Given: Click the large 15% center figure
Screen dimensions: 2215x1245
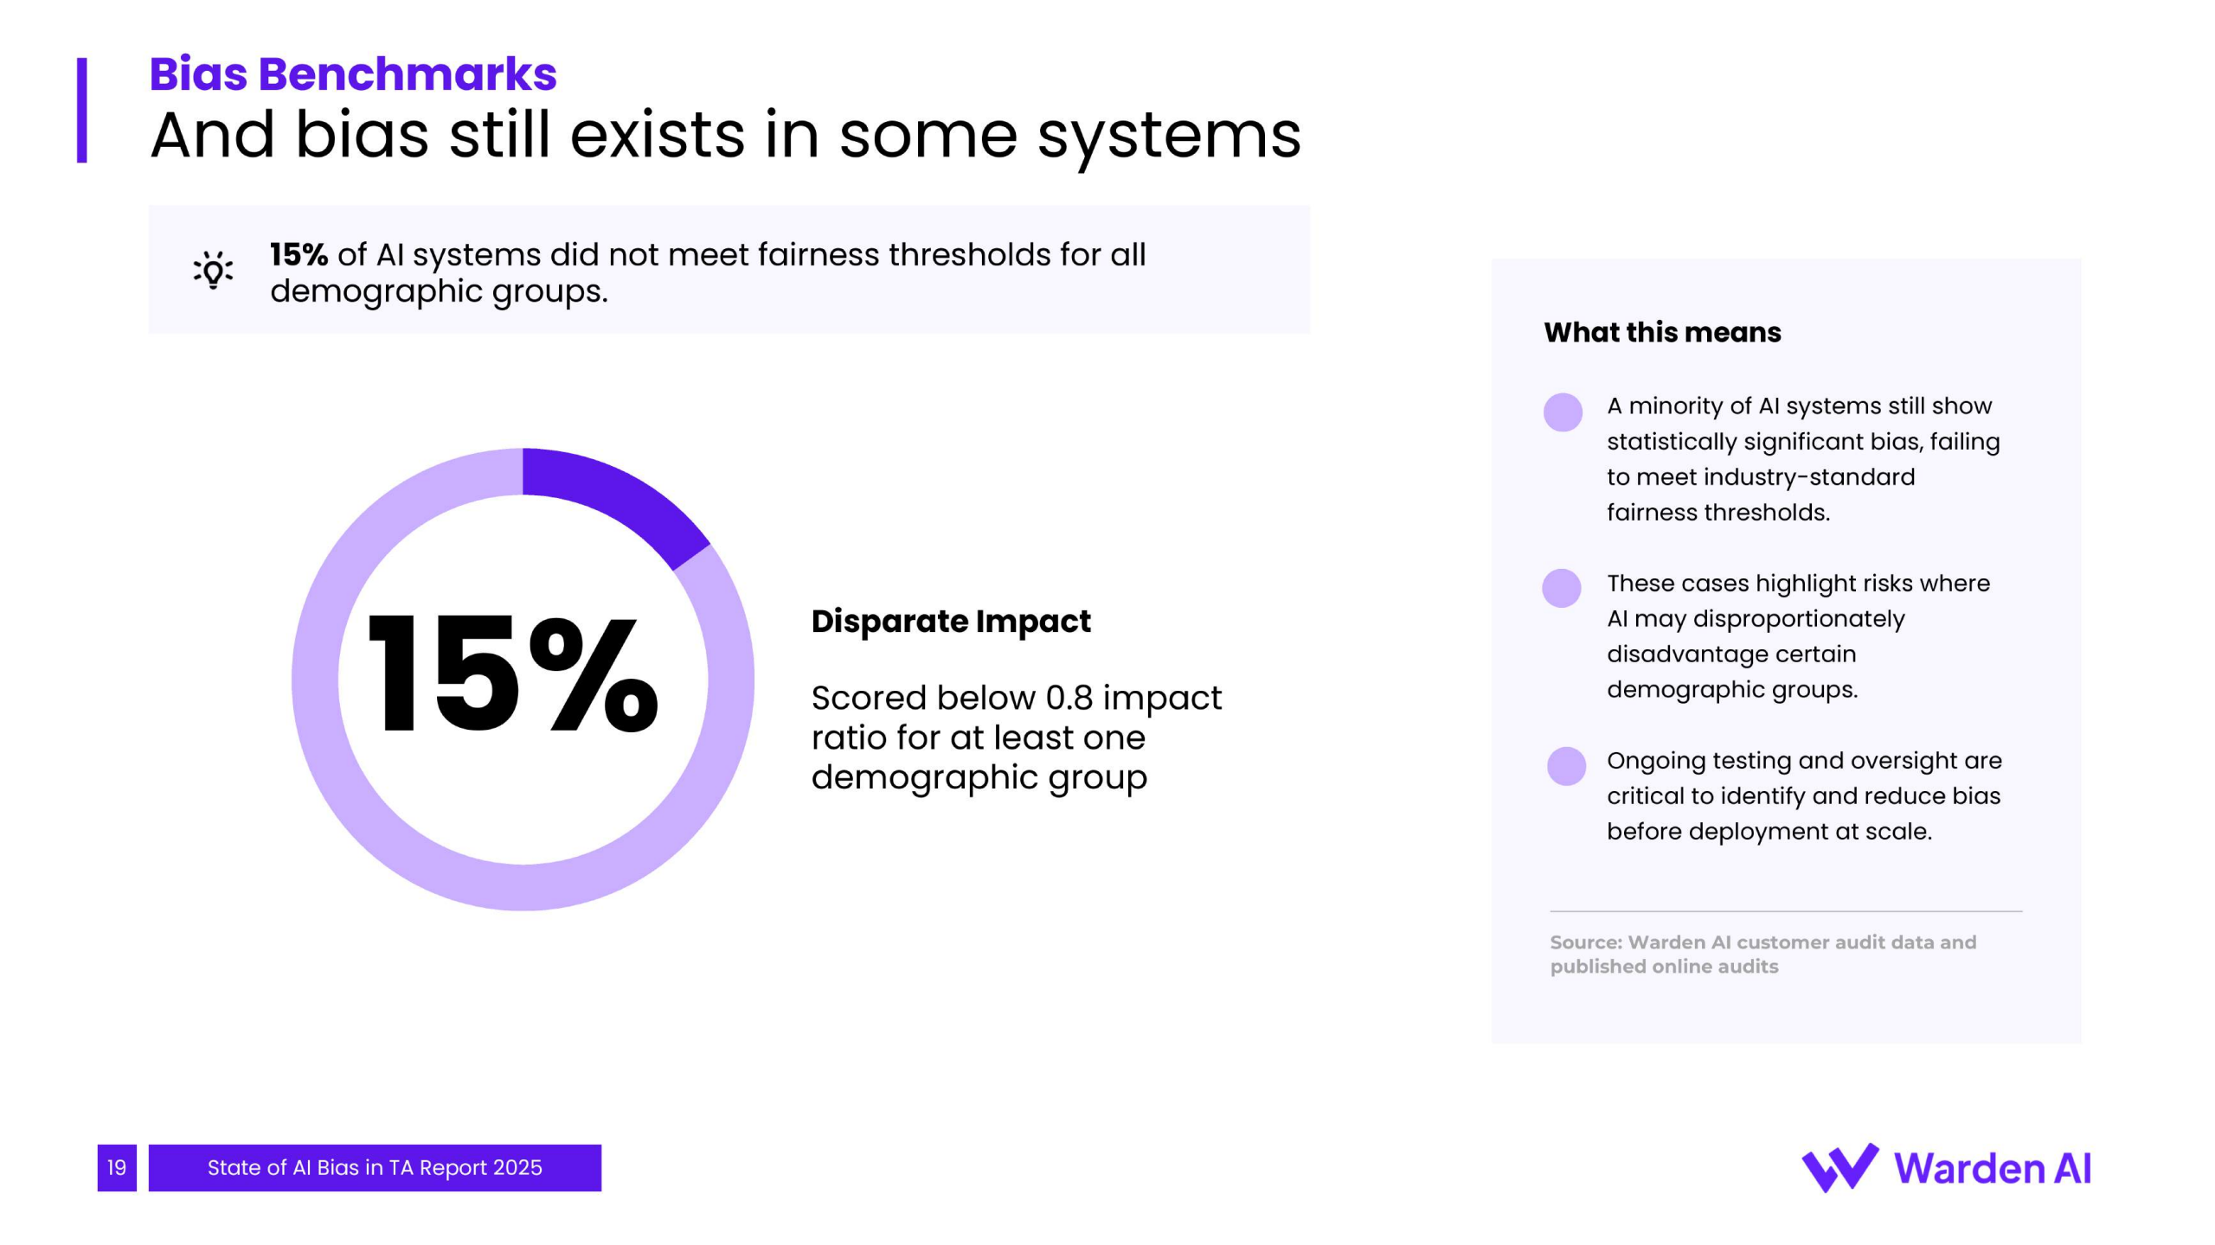Looking at the screenshot, I should pos(512,674).
